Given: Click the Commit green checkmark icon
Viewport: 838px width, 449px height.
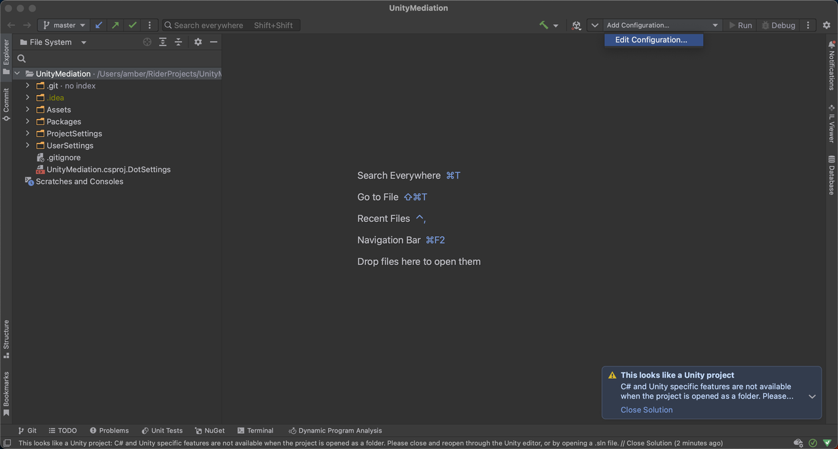Looking at the screenshot, I should (x=133, y=25).
